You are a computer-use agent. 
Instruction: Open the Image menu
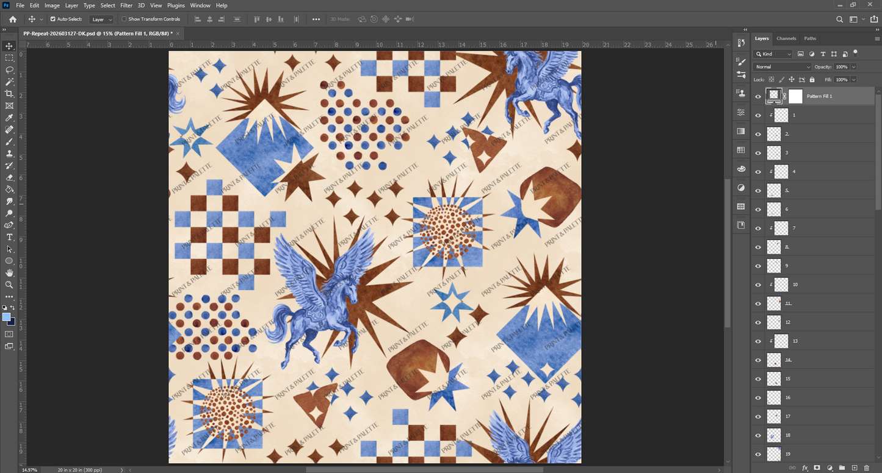[52, 5]
